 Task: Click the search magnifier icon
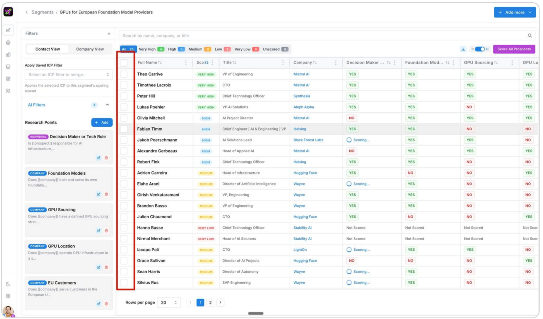tap(530, 36)
